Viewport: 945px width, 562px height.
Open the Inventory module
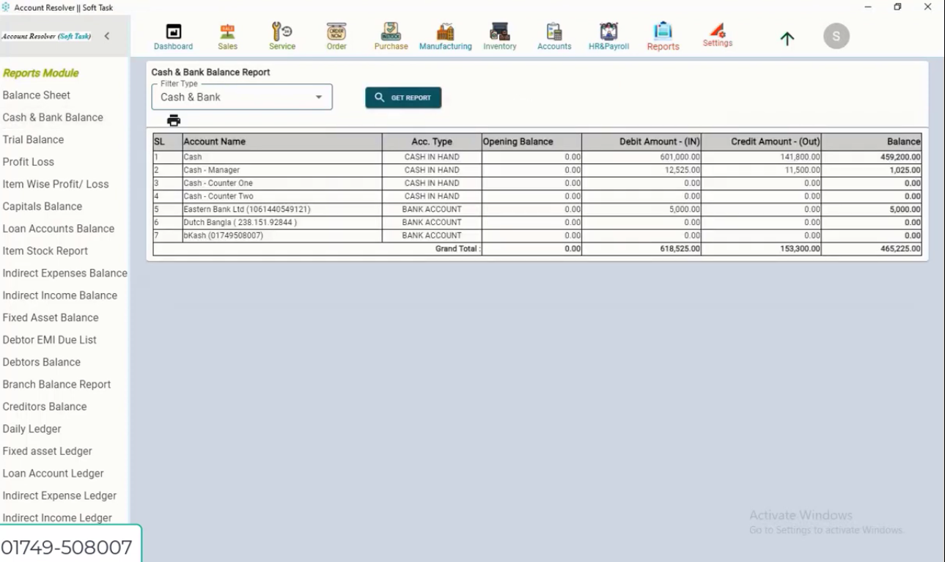(499, 34)
